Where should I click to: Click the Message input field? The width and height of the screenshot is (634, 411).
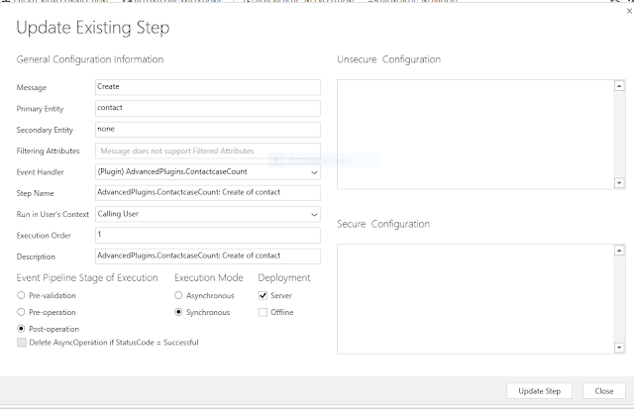207,87
